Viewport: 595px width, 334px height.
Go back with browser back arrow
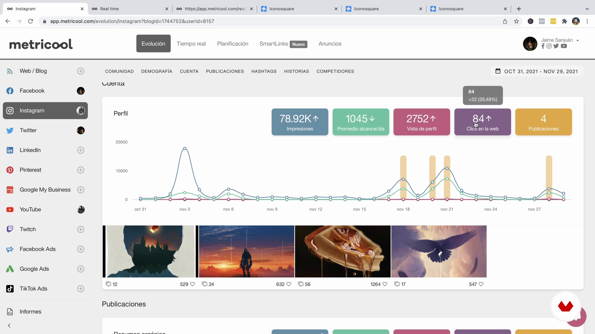click(x=8, y=21)
